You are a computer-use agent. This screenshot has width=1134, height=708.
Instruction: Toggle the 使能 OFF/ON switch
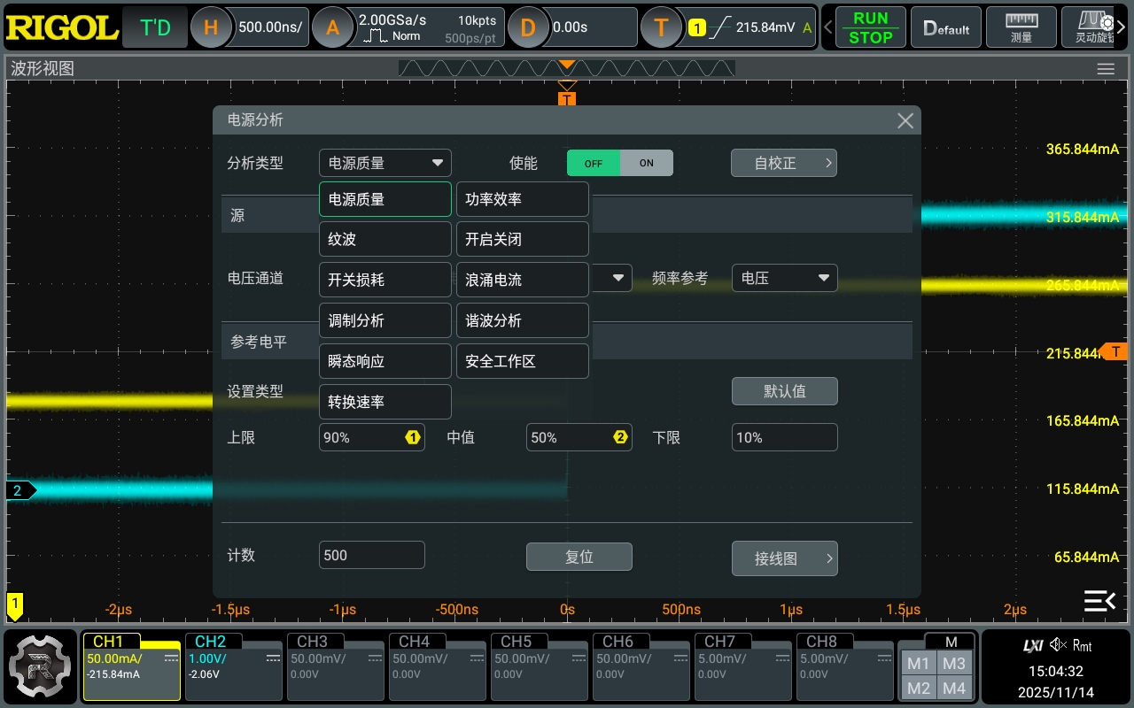coord(619,163)
